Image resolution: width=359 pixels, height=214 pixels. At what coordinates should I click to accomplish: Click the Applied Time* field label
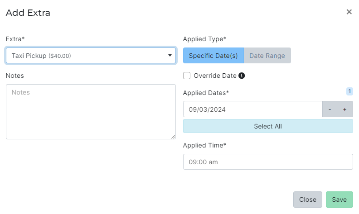coord(204,145)
